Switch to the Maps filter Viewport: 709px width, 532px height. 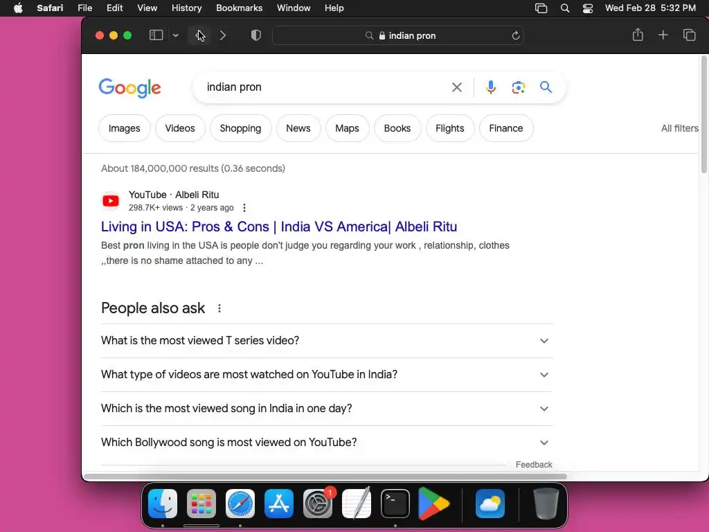348,128
